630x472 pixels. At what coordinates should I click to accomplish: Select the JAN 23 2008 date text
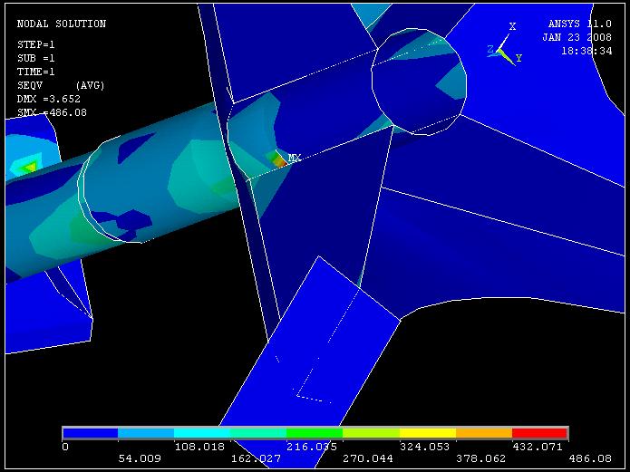tap(577, 38)
